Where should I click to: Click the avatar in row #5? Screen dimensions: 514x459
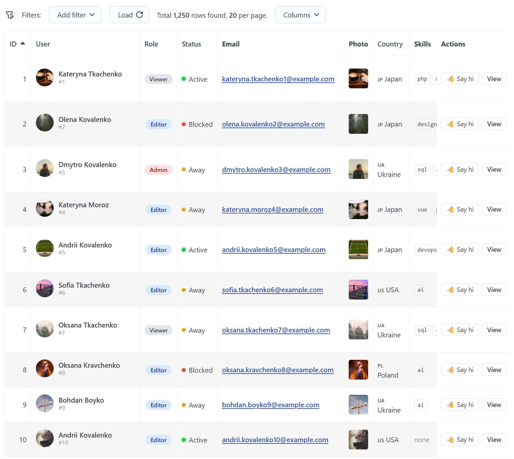pyautogui.click(x=45, y=248)
